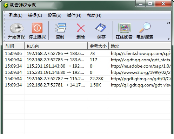Click the 1.50K size cell
This screenshot has width=174, height=139.
(x=98, y=85)
